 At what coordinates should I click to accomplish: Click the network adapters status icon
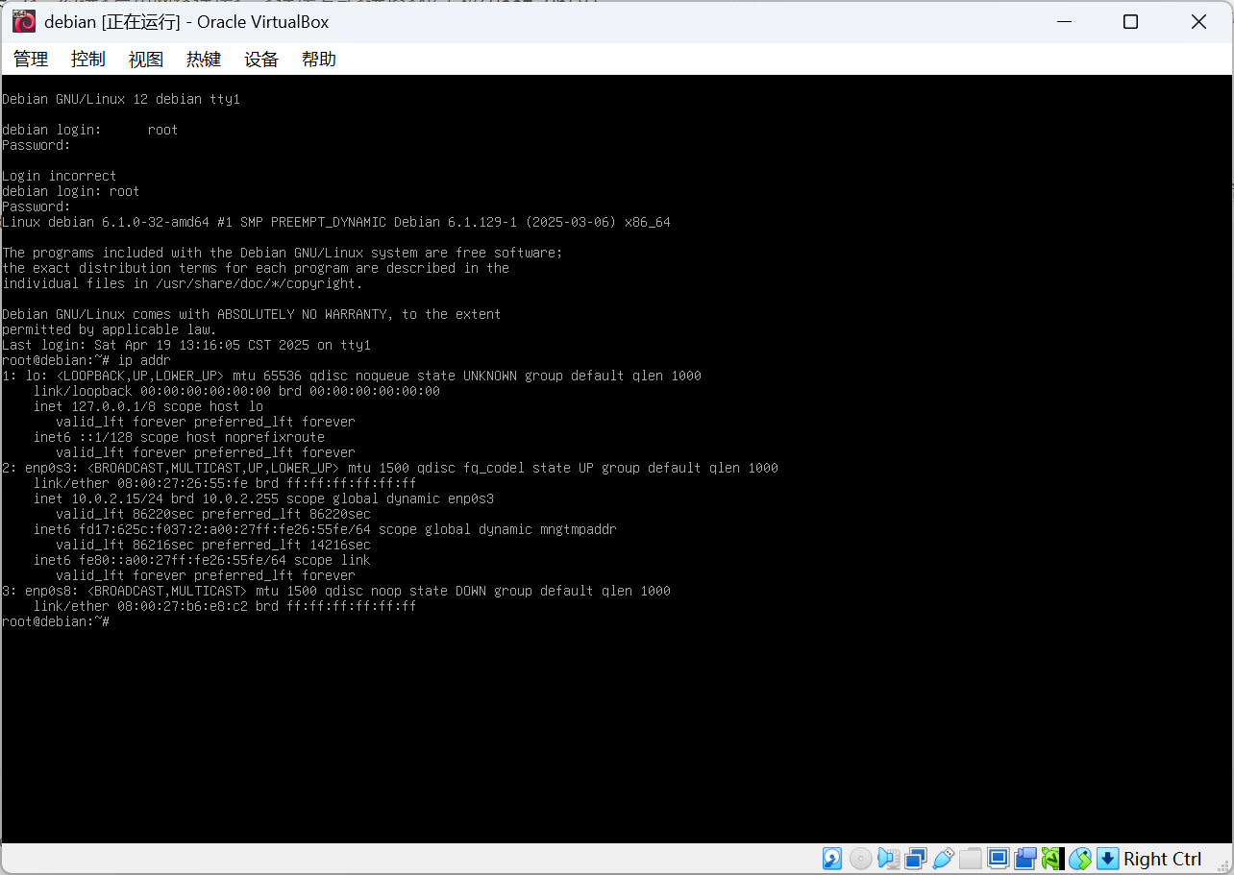point(916,859)
